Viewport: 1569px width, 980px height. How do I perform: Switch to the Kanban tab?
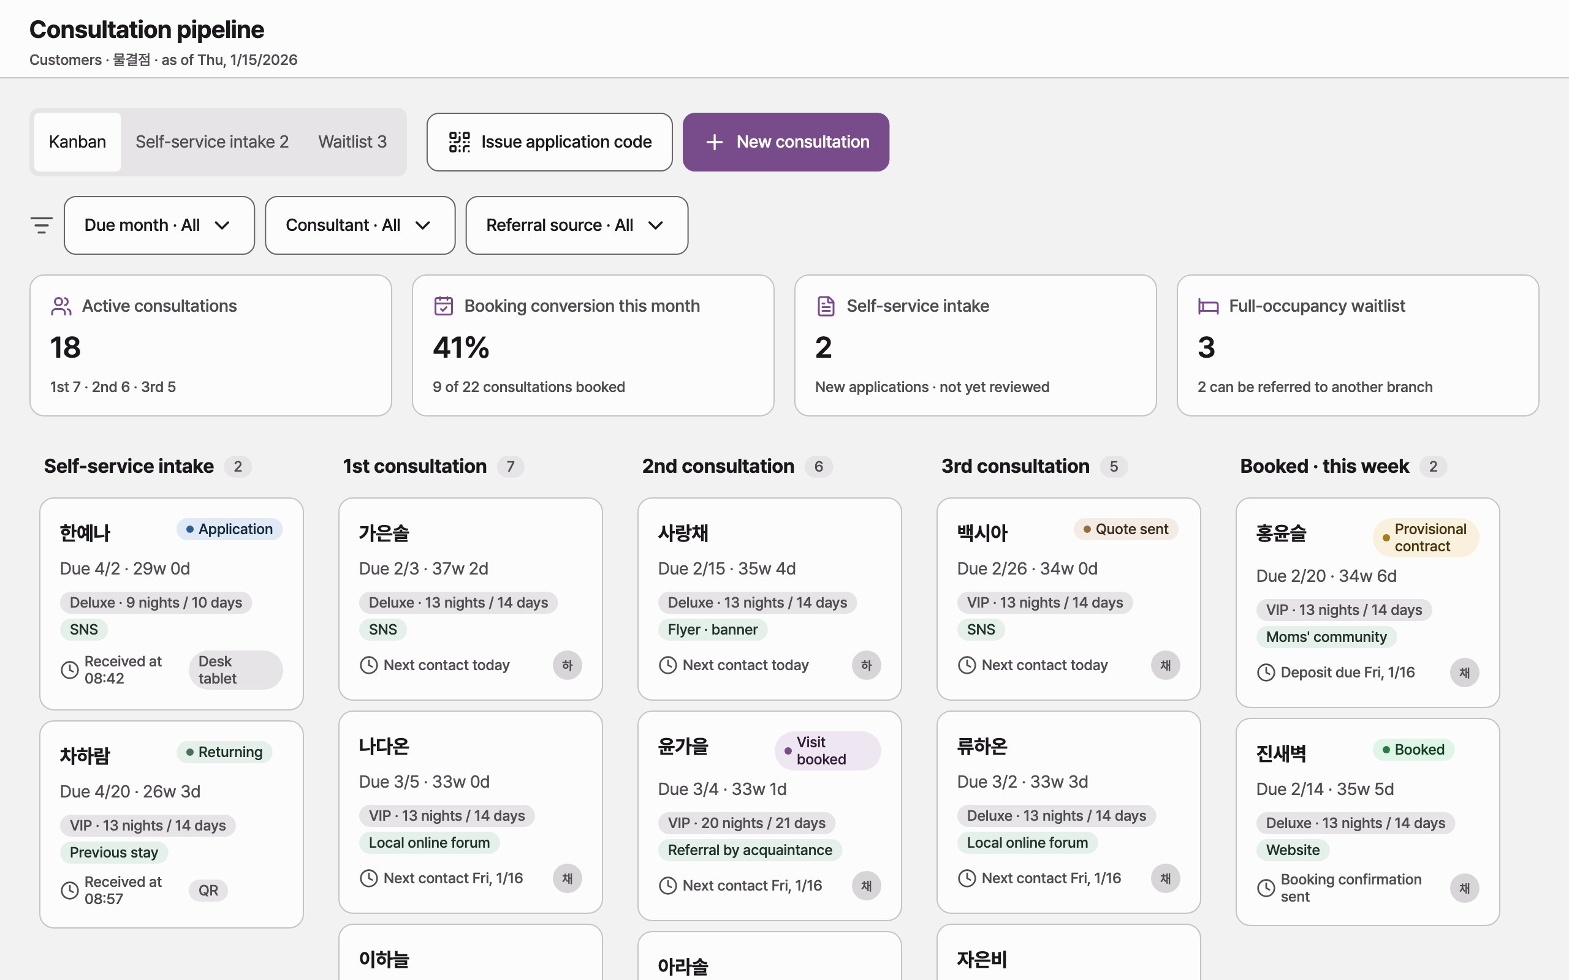[x=77, y=142]
